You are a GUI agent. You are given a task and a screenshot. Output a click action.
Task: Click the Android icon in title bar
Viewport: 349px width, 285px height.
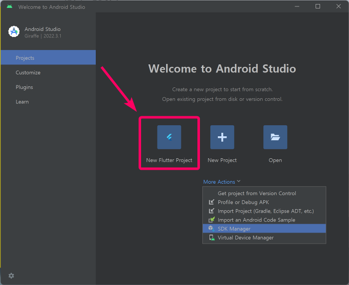coord(9,6)
